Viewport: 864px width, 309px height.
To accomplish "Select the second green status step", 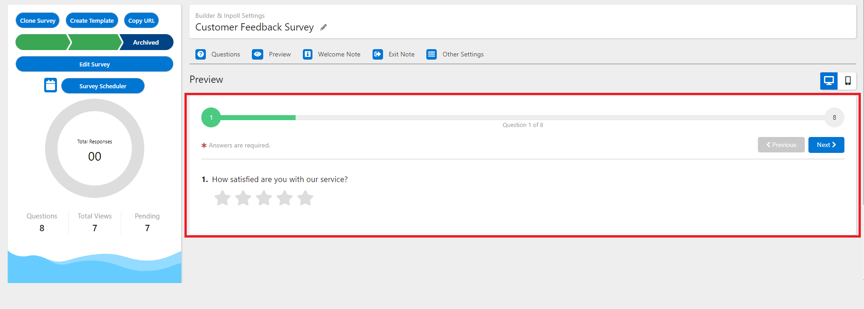I will tap(95, 42).
